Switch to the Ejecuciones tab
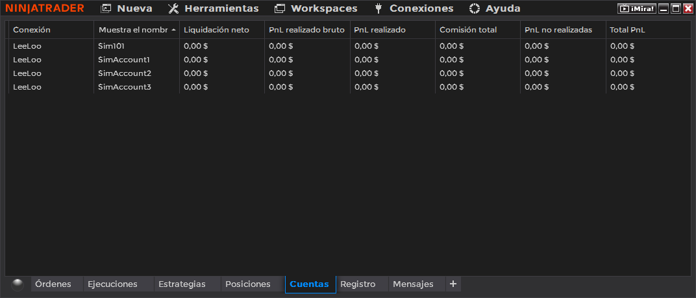696x298 pixels. pos(118,284)
